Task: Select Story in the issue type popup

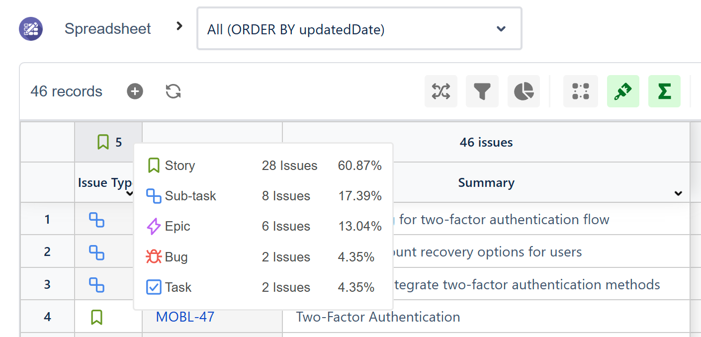Action: tap(263, 166)
